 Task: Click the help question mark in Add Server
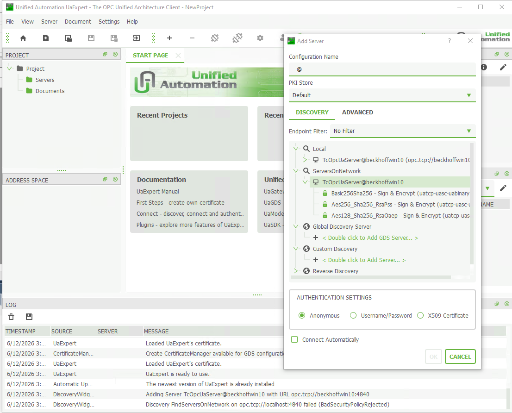450,41
